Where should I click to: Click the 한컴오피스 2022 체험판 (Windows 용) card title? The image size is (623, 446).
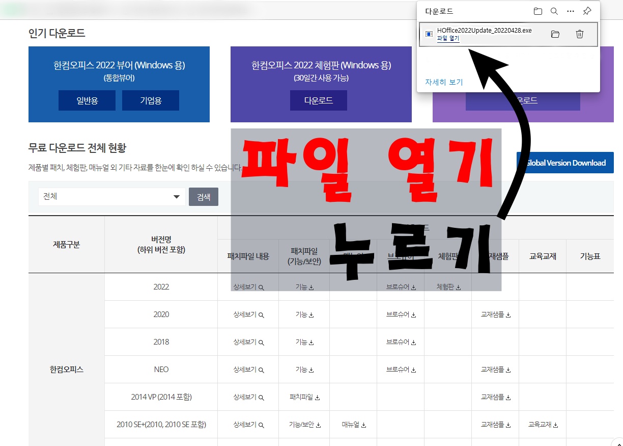coord(321,65)
